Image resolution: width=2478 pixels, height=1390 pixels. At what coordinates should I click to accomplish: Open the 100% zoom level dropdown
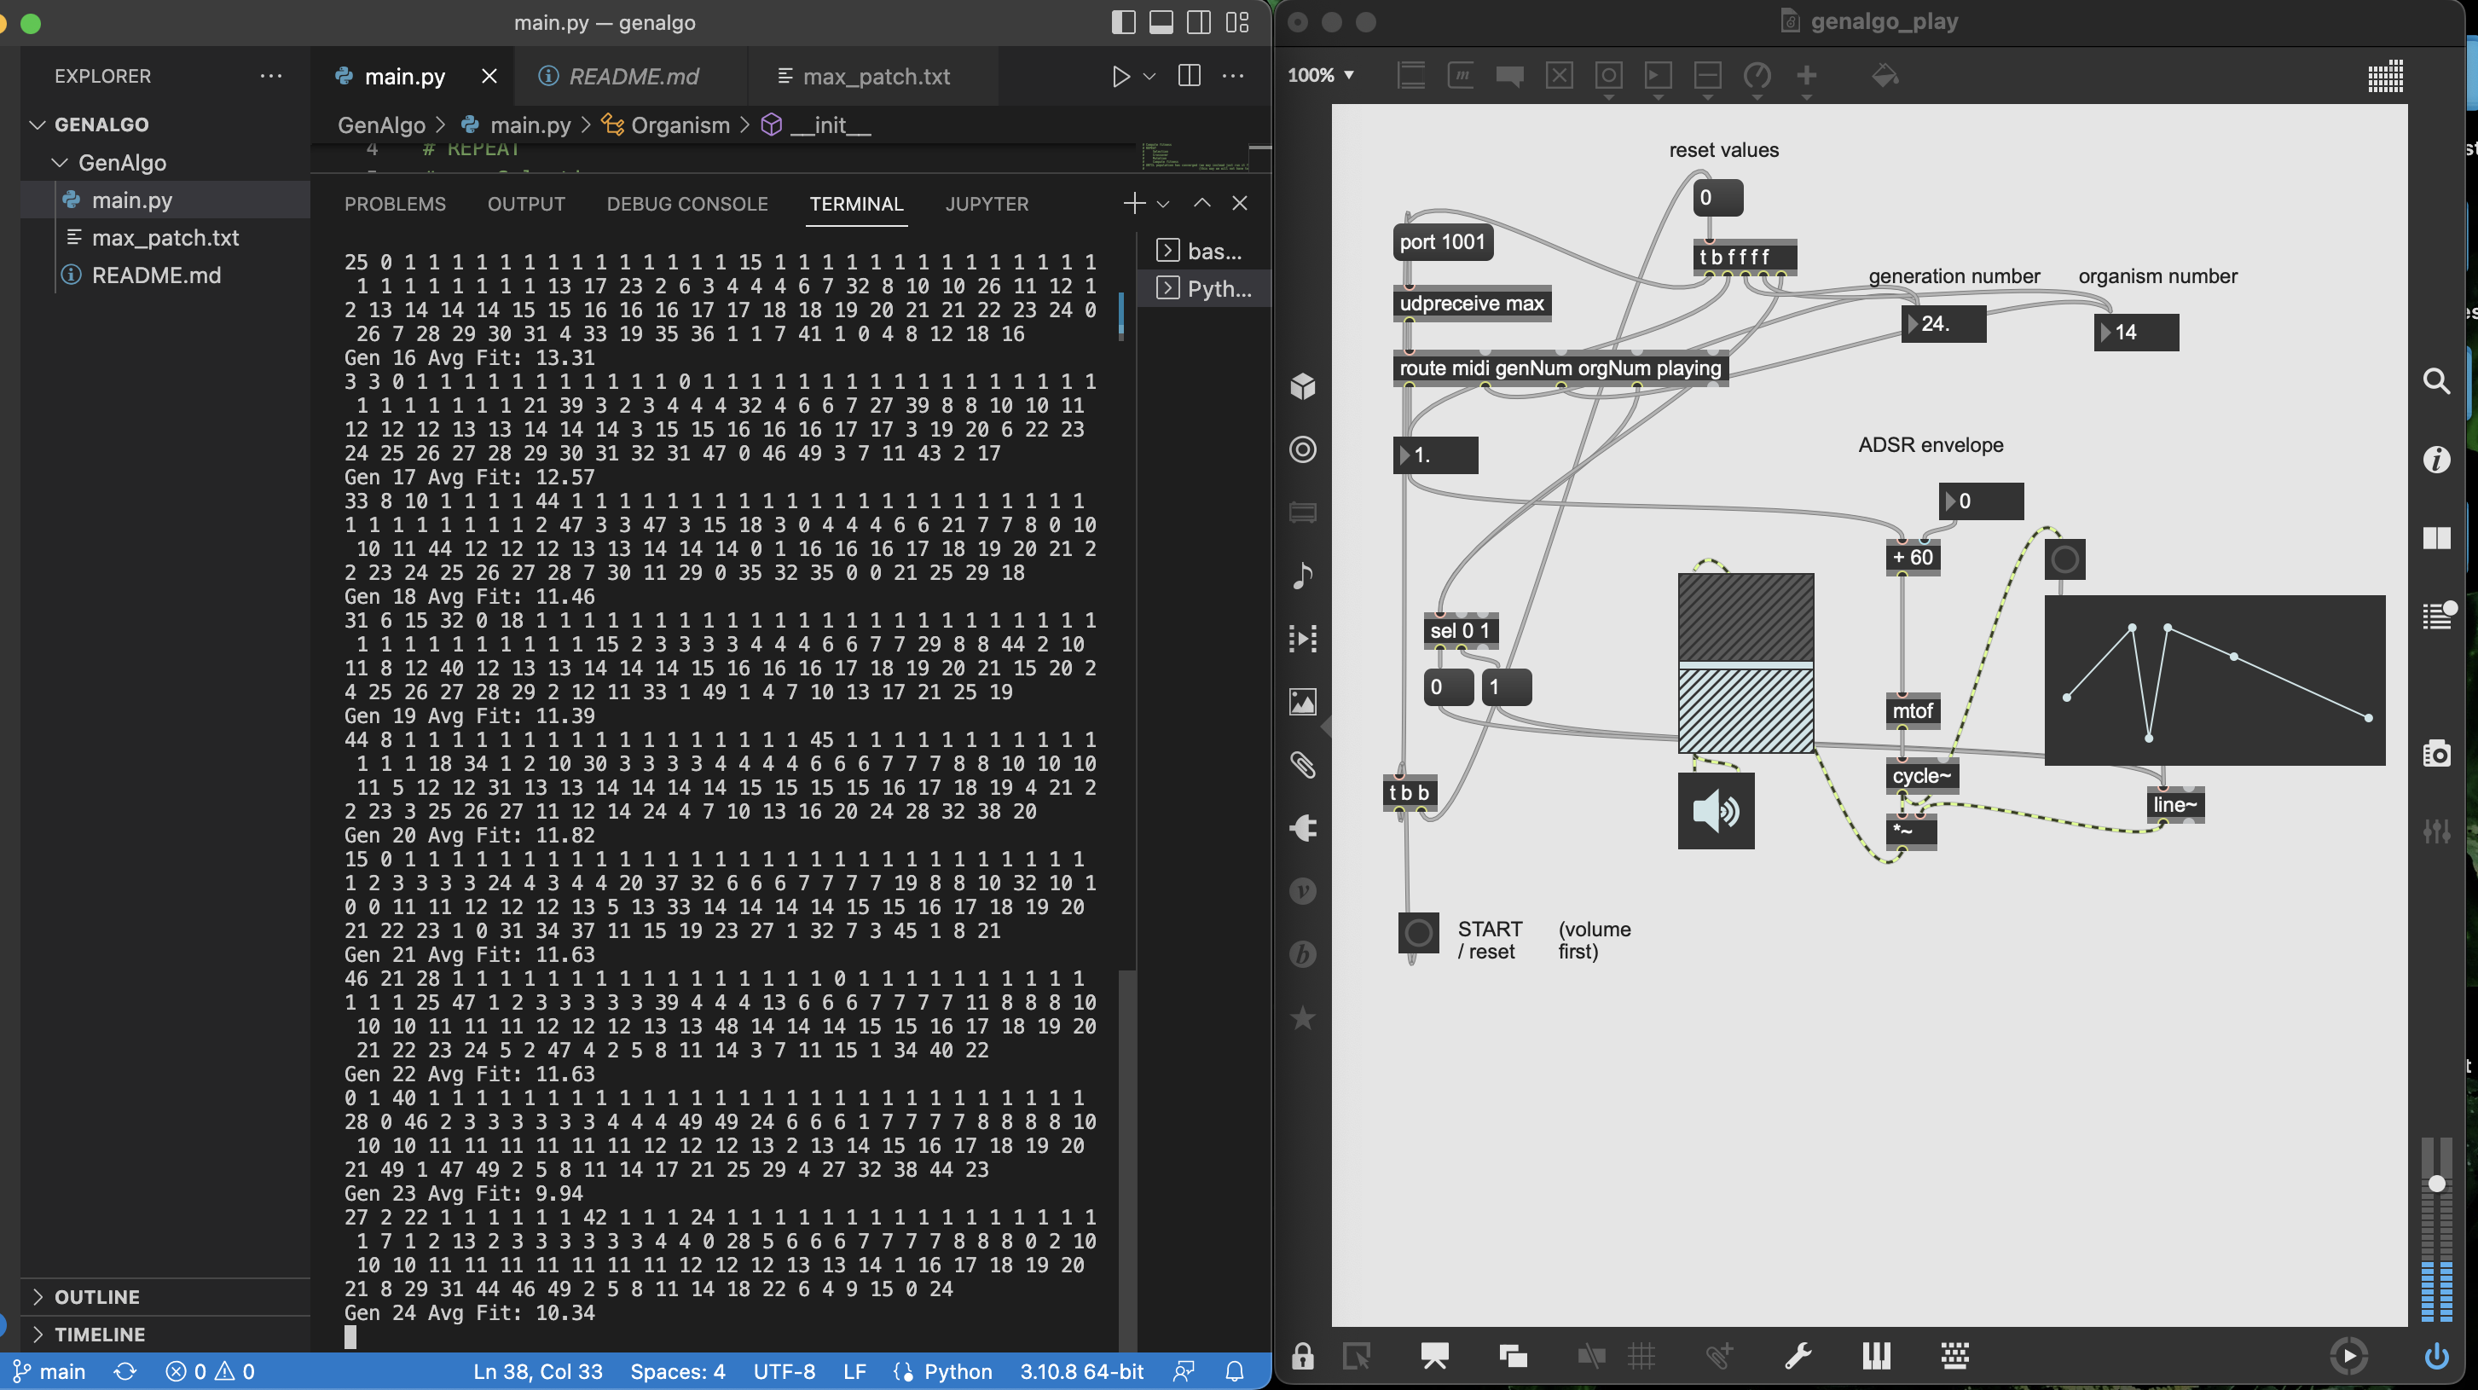tap(1321, 75)
